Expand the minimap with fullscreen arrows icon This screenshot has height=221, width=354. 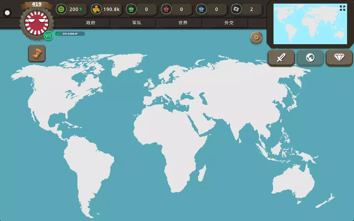pos(342,8)
